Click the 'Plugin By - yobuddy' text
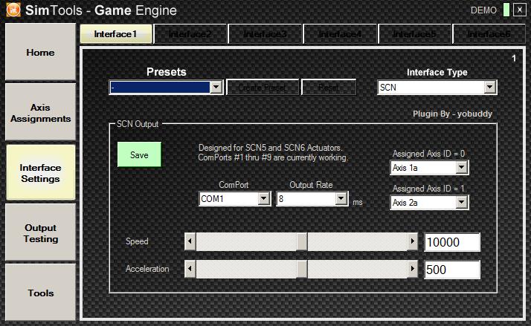Screen dimensions: 531x326 (452, 114)
